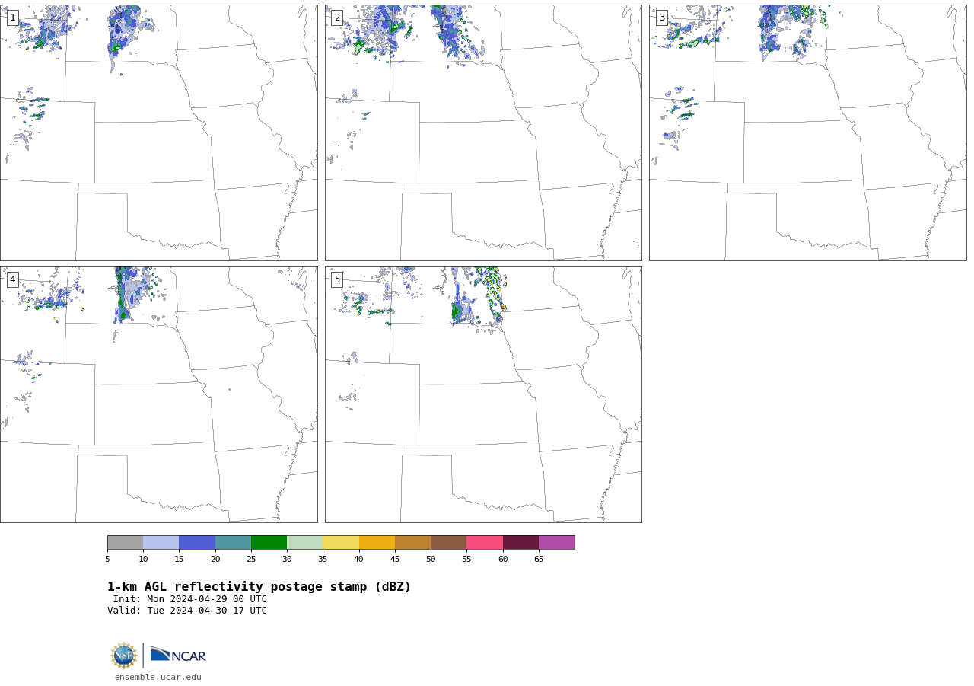Image resolution: width=974 pixels, height=686 pixels.
Task: Click the maroon 60-65 dBZ swatch
Action: point(520,543)
